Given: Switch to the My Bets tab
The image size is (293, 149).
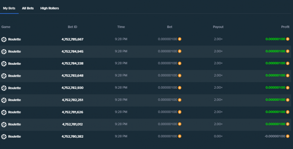Looking at the screenshot, I should click(x=9, y=8).
